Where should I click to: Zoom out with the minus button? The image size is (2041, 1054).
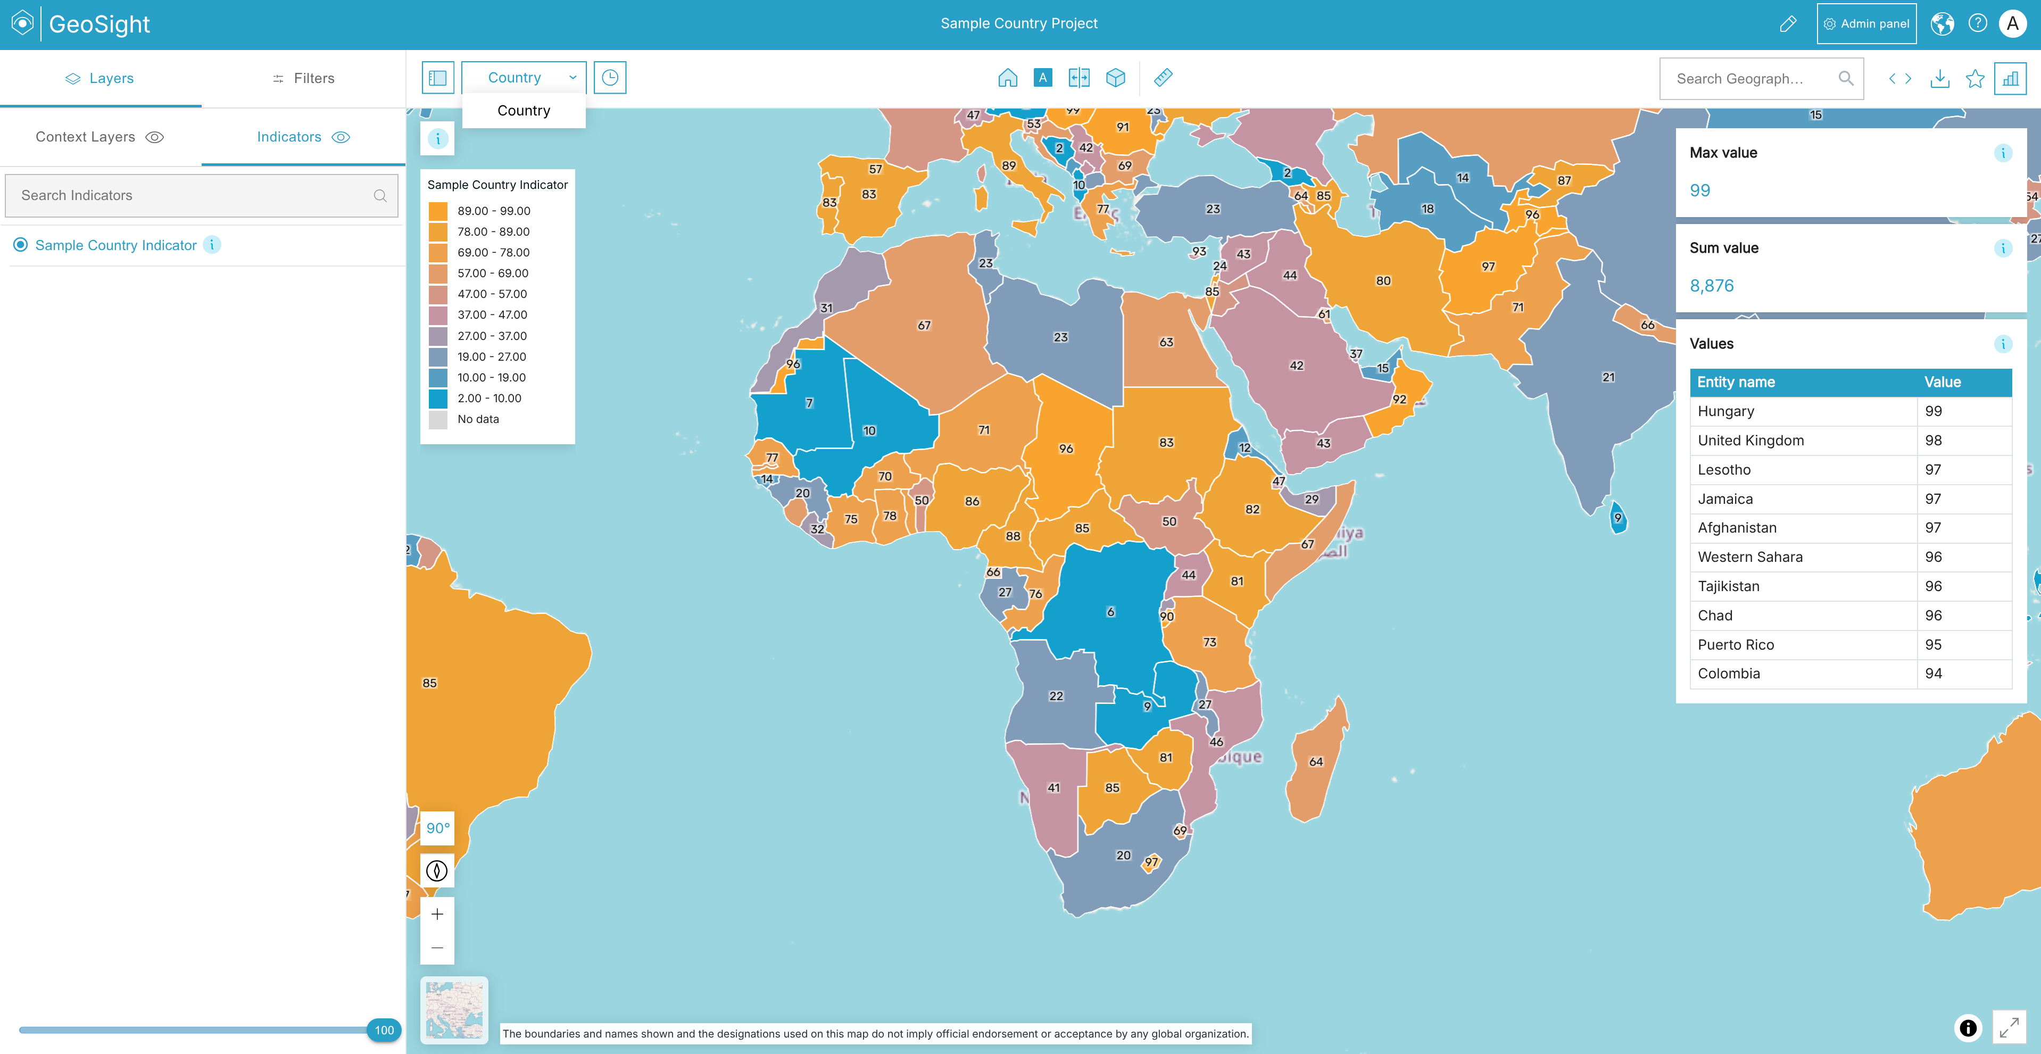[437, 948]
